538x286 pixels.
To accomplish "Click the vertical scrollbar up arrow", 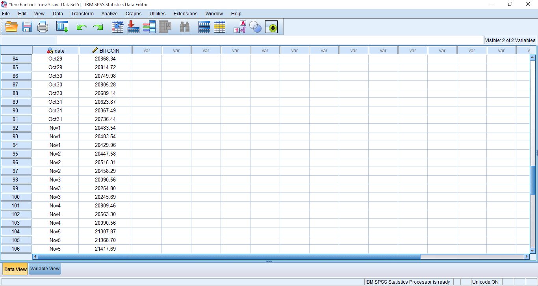I will coord(532,57).
